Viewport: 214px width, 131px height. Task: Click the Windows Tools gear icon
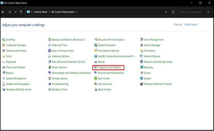point(50,90)
